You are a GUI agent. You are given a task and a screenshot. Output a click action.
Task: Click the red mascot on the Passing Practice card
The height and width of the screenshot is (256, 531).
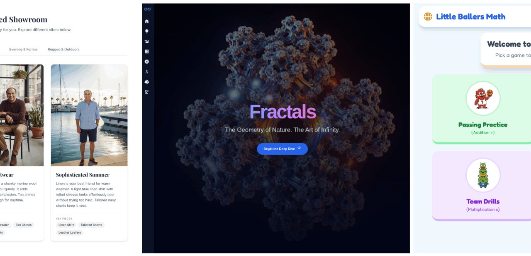pyautogui.click(x=482, y=98)
